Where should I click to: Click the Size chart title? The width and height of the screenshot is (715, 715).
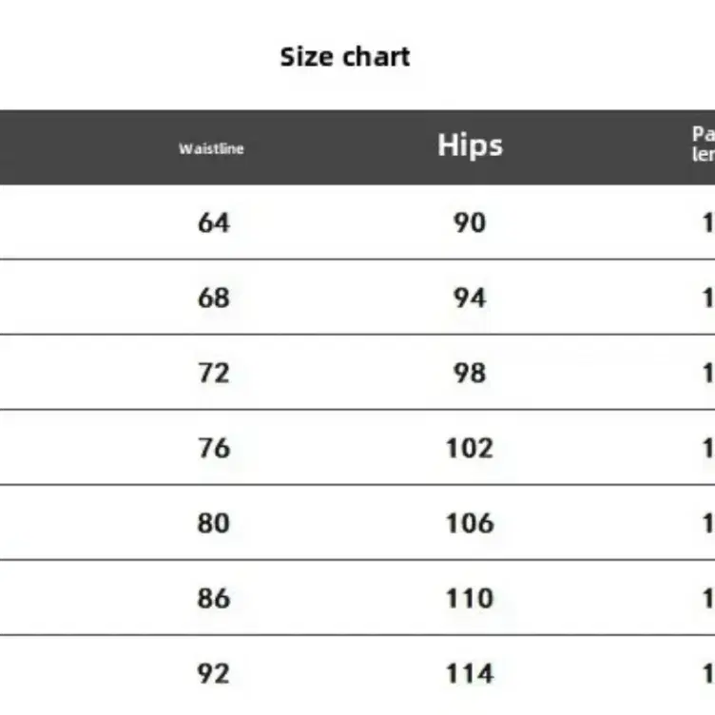(x=345, y=57)
